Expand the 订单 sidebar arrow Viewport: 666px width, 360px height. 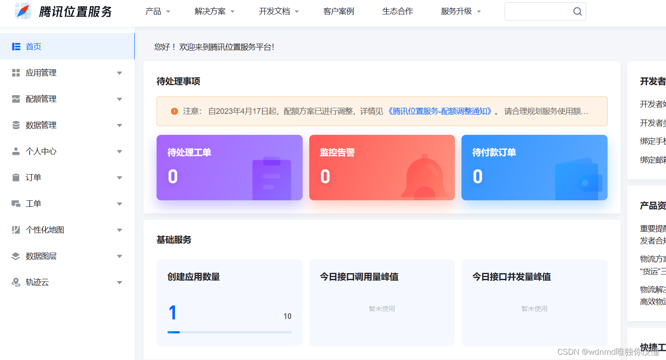[x=120, y=178]
